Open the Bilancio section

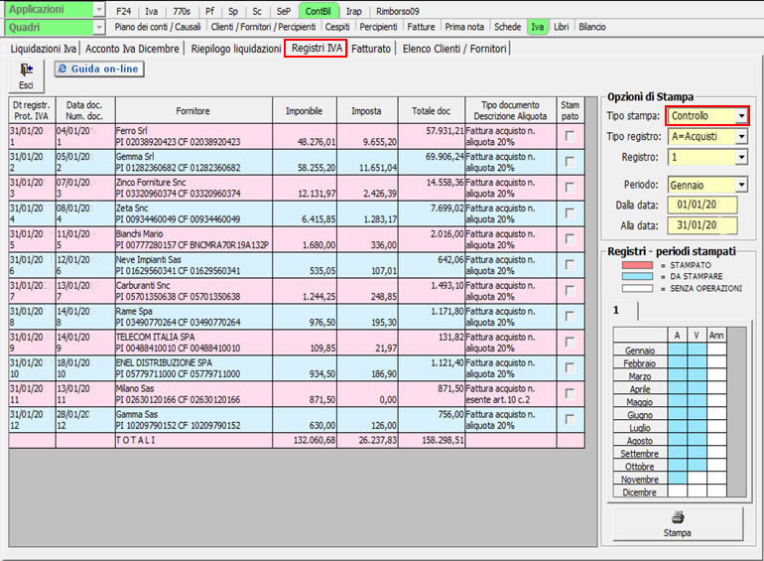592,27
